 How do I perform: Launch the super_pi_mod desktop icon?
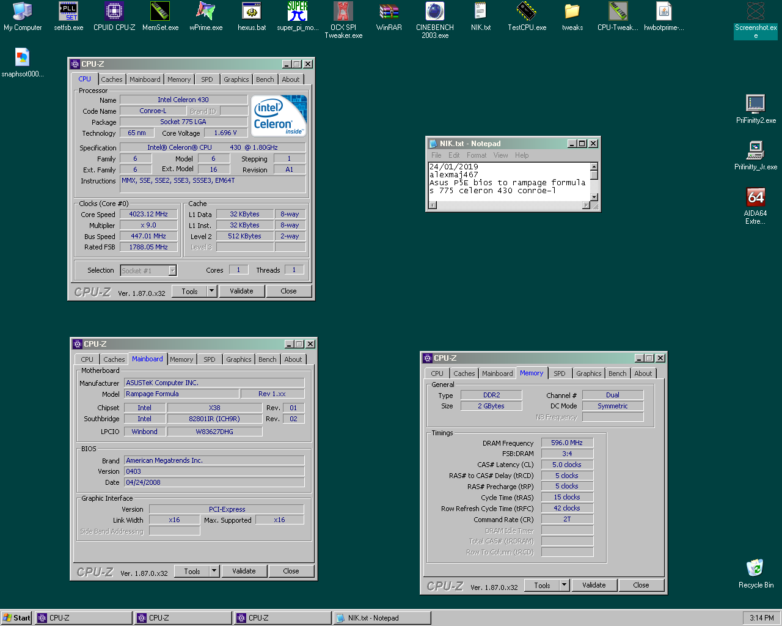pos(298,17)
